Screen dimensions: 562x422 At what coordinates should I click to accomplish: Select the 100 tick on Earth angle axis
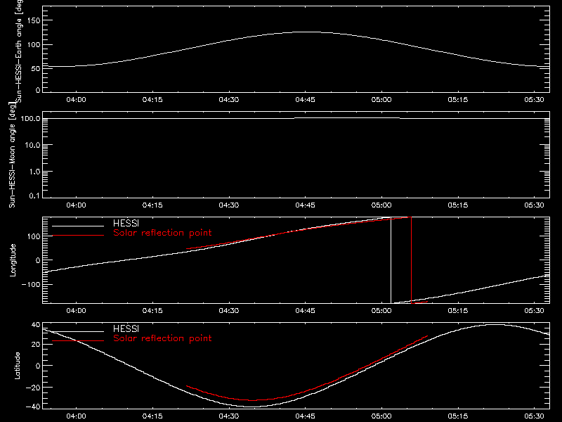point(33,45)
